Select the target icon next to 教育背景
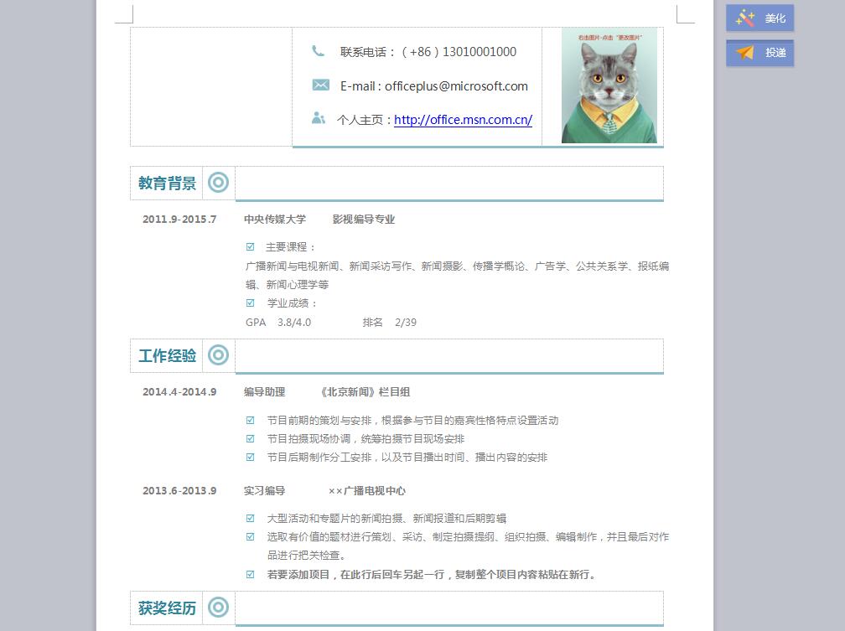Image resolution: width=845 pixels, height=631 pixels. tap(218, 183)
